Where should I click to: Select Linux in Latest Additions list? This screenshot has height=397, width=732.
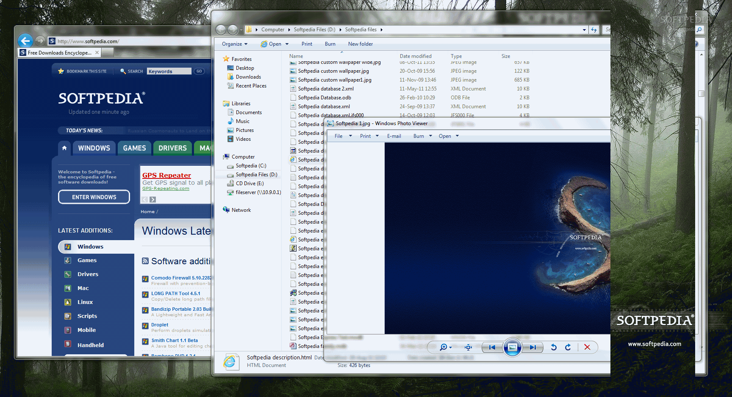(85, 302)
